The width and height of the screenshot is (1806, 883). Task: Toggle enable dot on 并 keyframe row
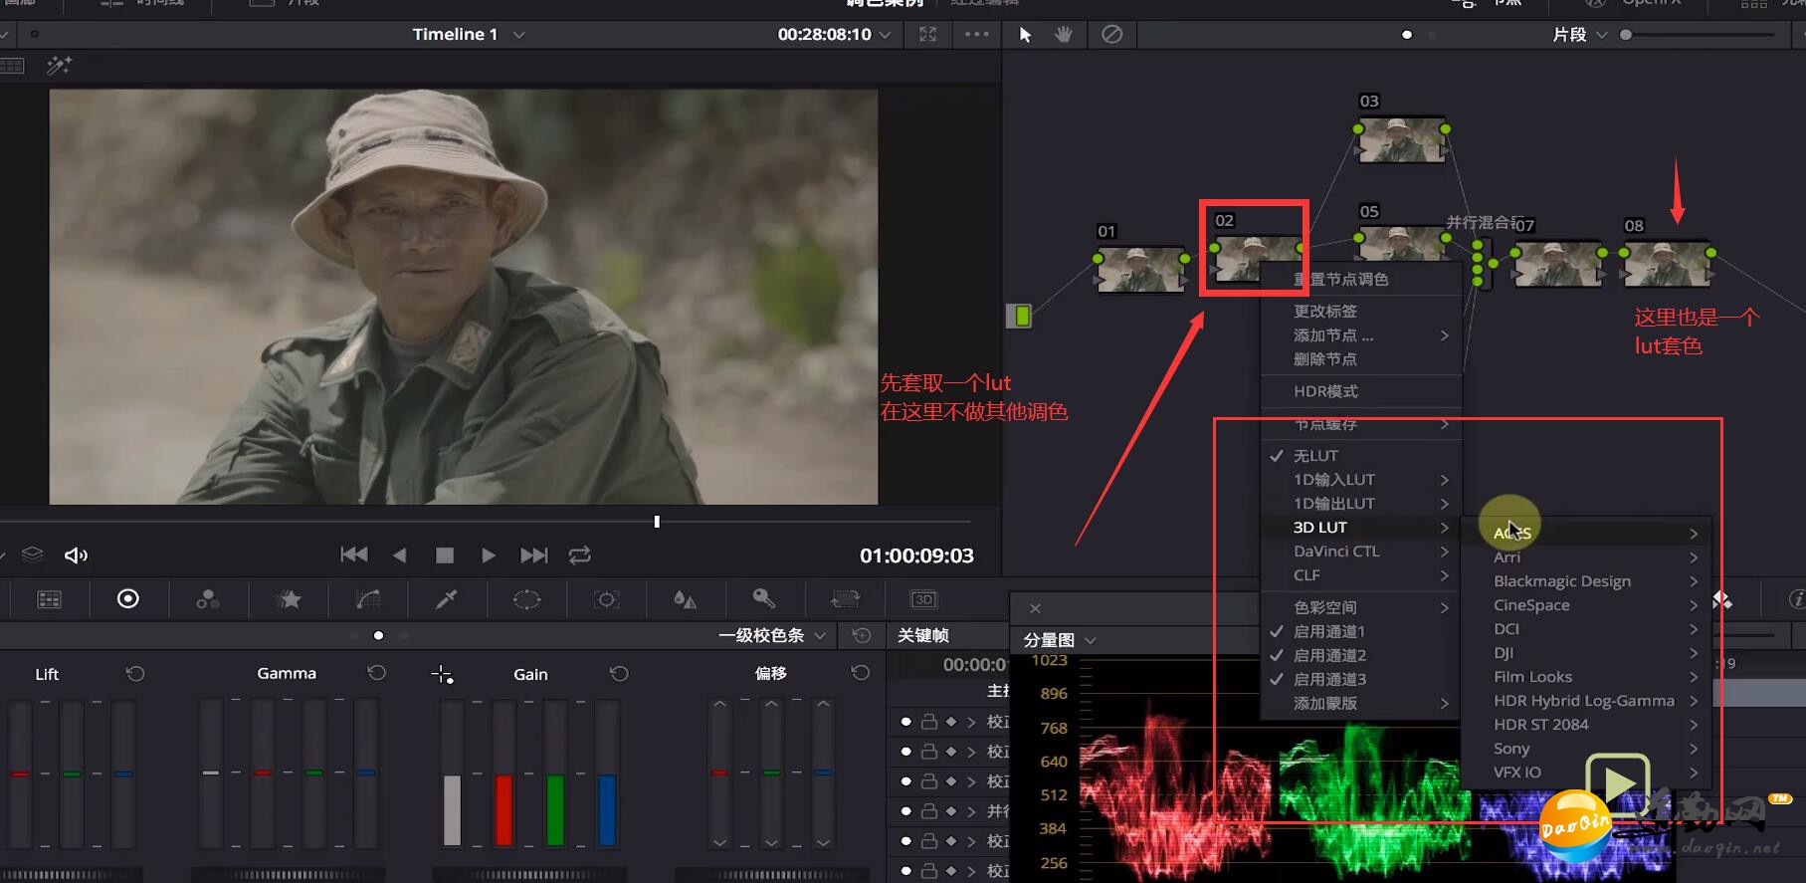(905, 811)
